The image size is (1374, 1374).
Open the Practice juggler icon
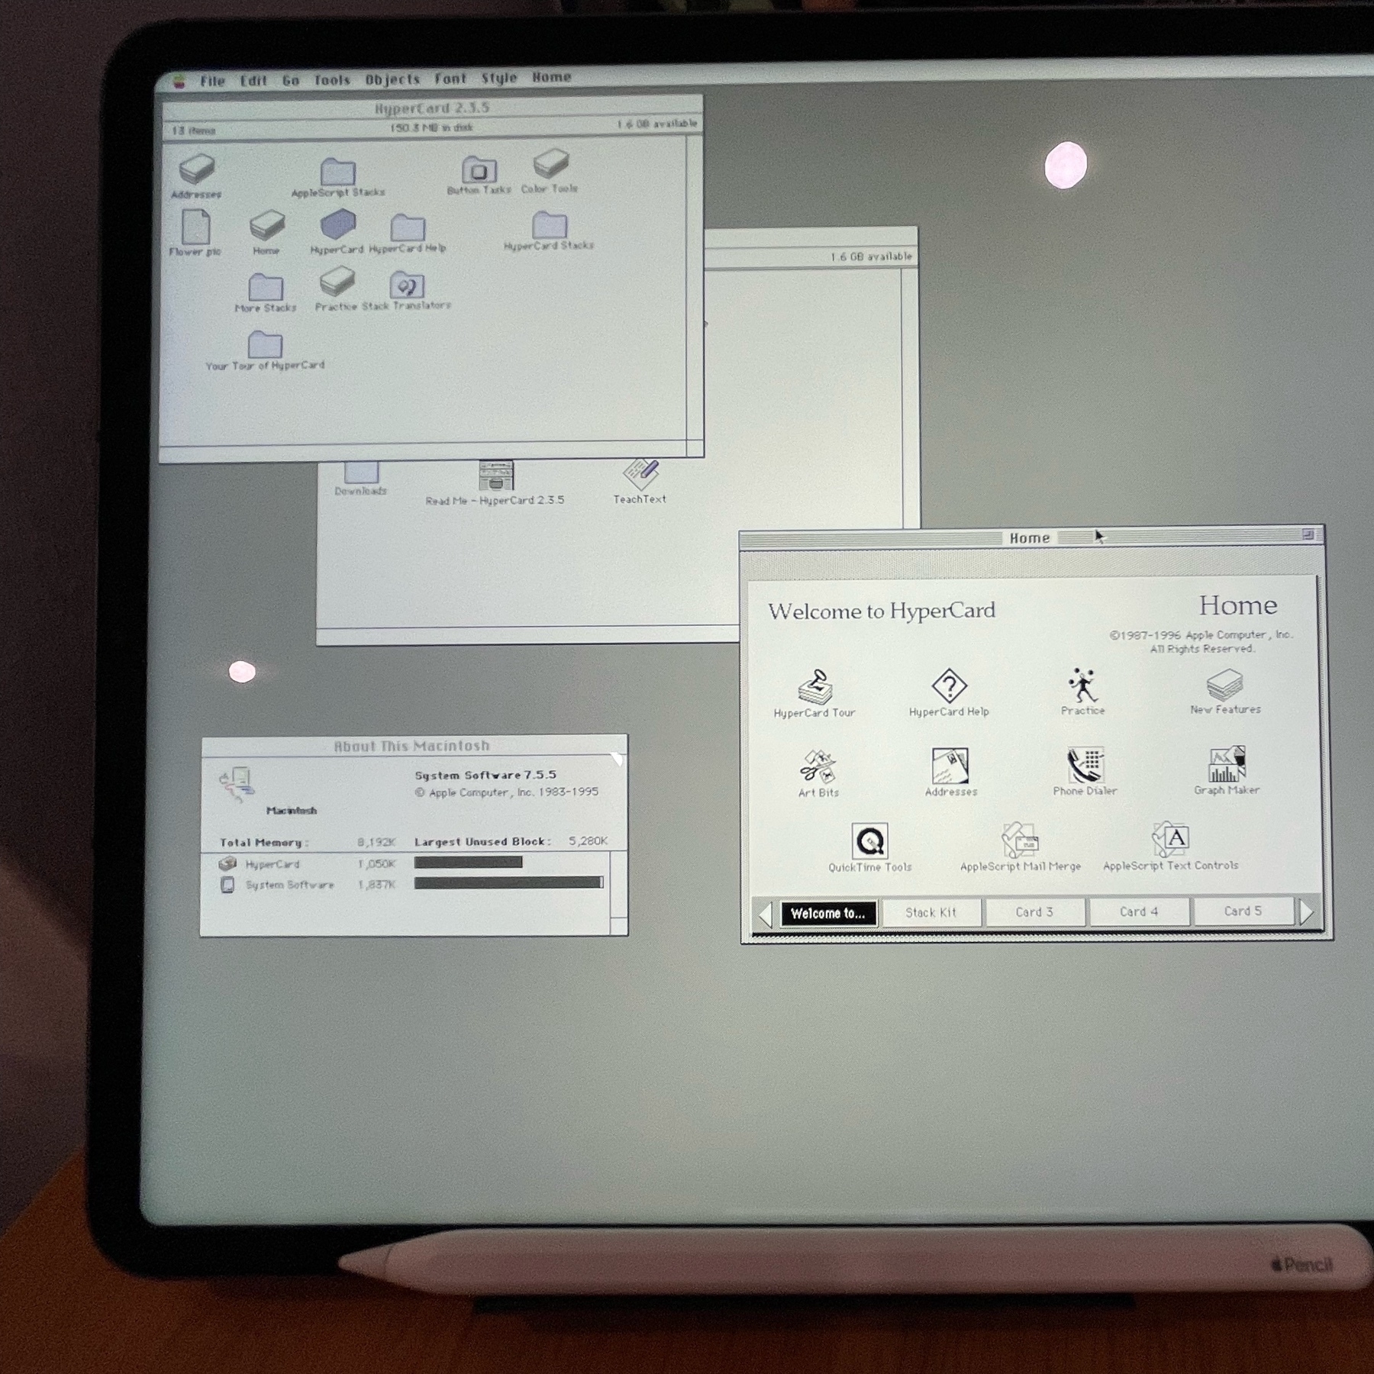click(x=1082, y=685)
